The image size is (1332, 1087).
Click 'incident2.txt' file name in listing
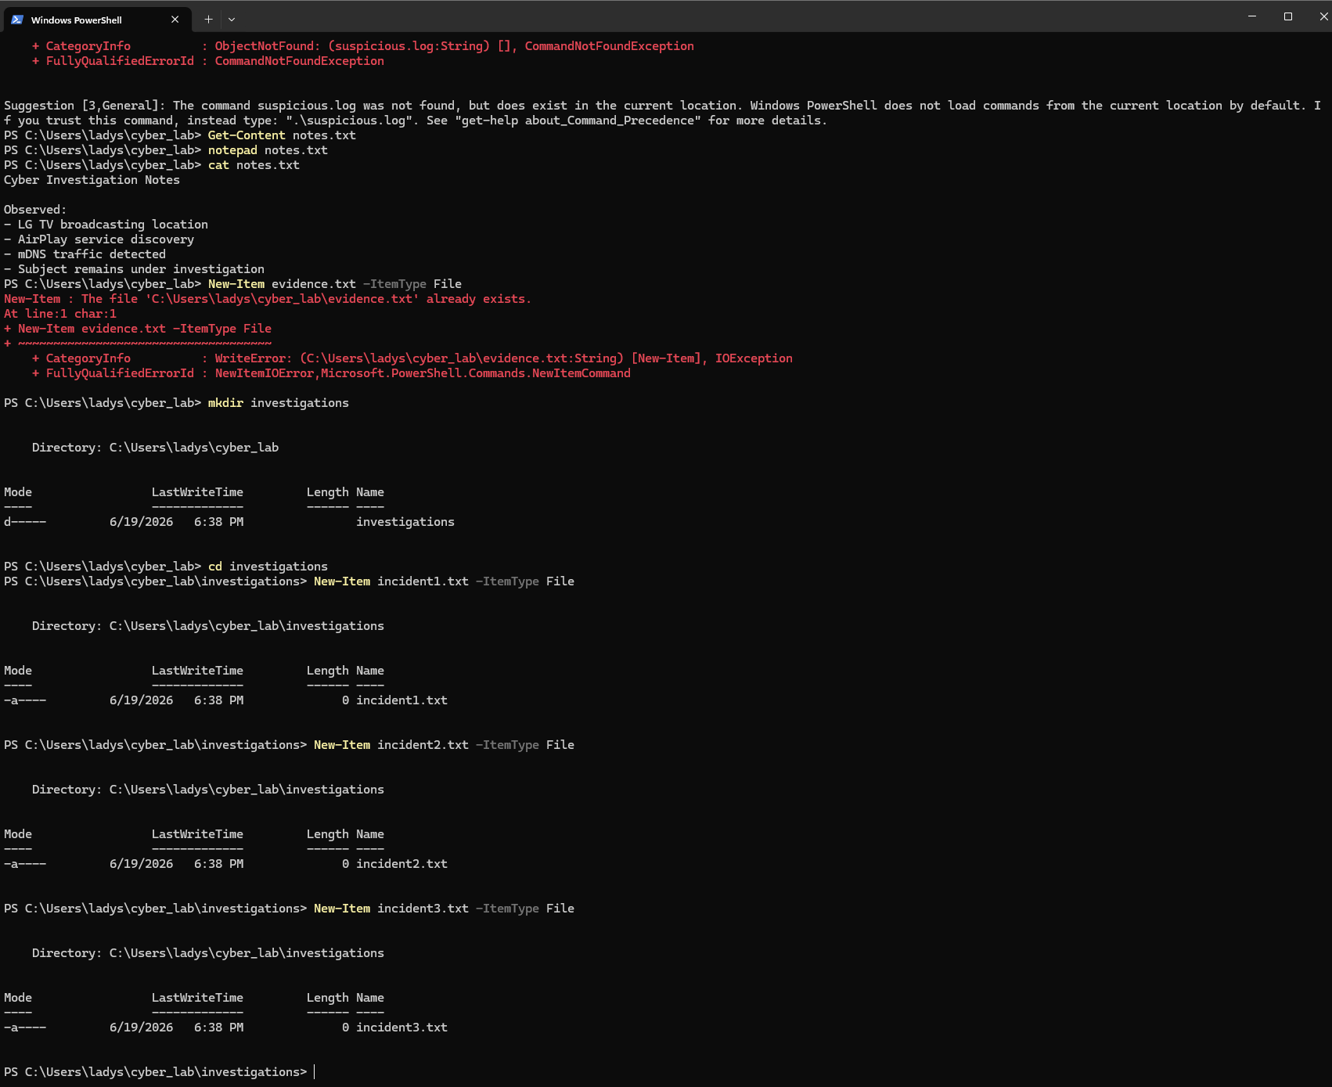pyautogui.click(x=401, y=864)
